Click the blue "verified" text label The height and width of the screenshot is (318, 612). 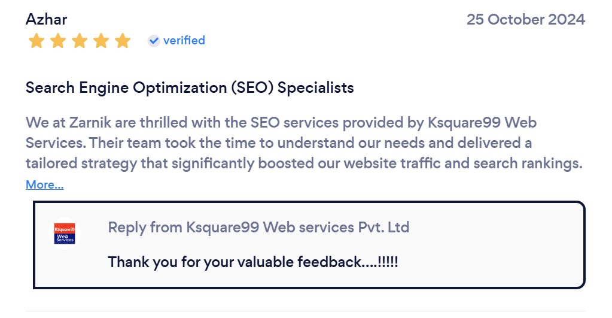[184, 41]
